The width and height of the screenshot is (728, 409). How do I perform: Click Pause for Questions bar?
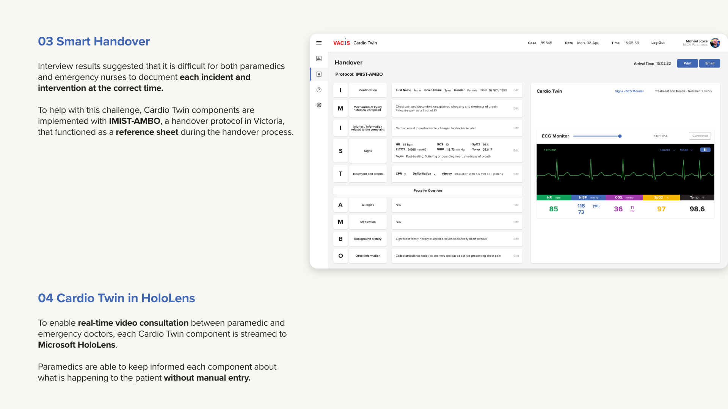click(428, 190)
